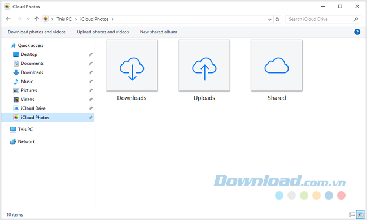The width and height of the screenshot is (367, 220).
Task: Switch to details view in status bar
Action: point(352,214)
